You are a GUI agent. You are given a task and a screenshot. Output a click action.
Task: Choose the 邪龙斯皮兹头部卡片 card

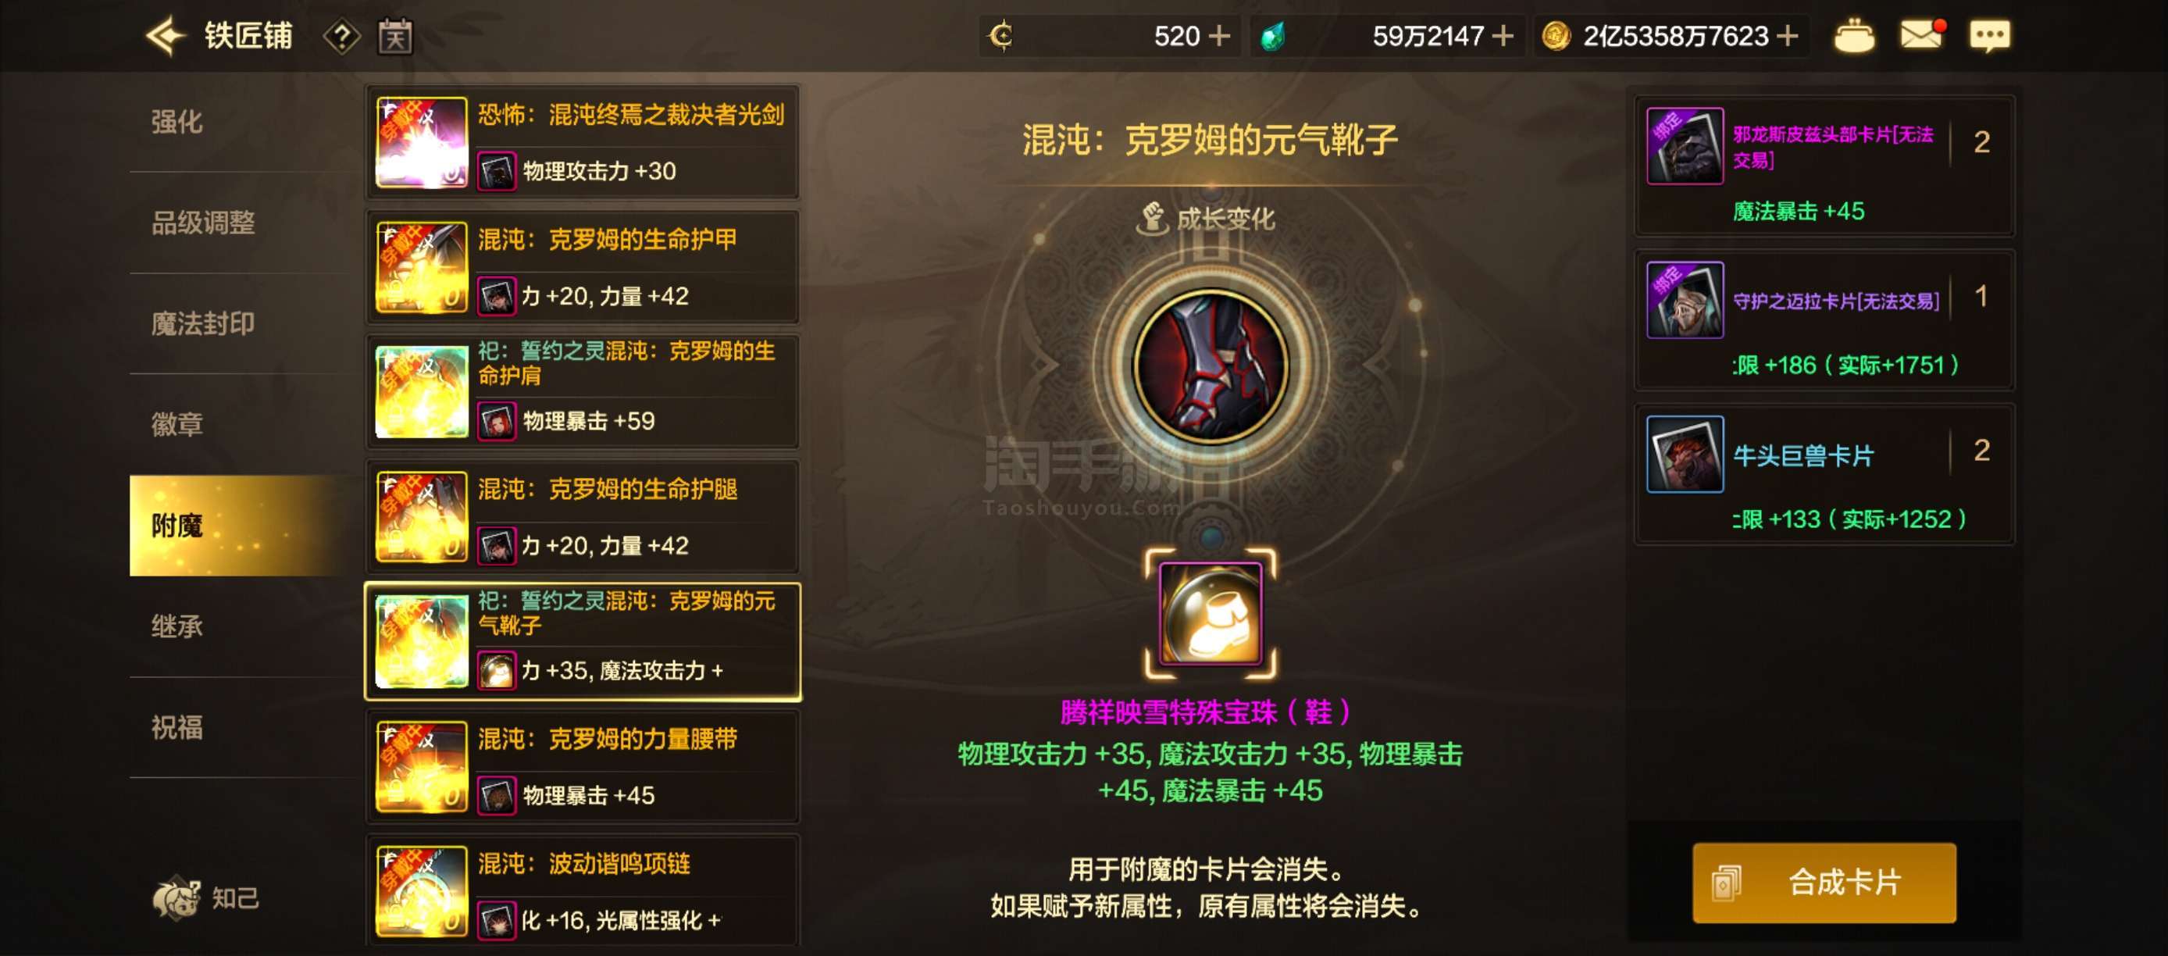coord(1824,166)
